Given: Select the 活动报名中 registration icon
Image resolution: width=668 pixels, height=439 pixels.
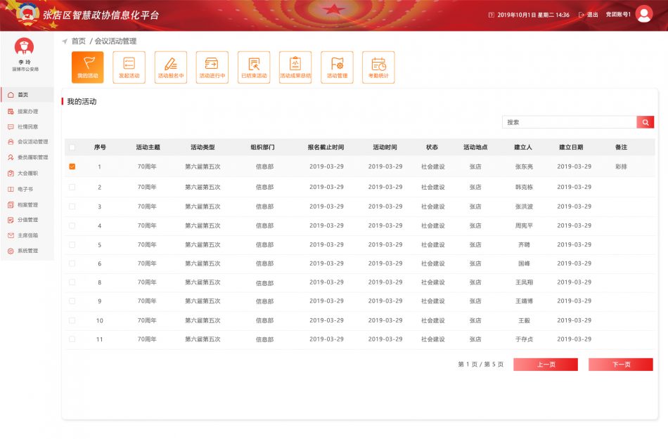Looking at the screenshot, I should point(169,67).
